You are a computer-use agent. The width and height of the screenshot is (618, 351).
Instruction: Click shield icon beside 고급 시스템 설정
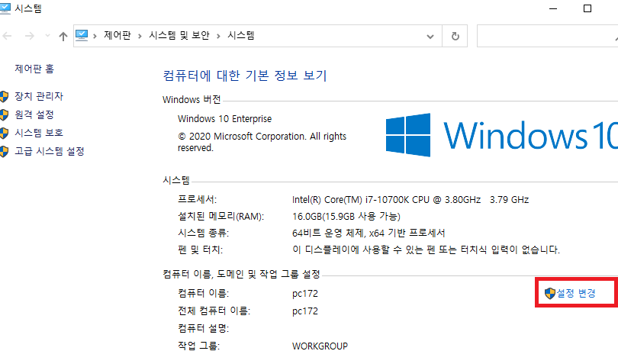[x=4, y=151]
